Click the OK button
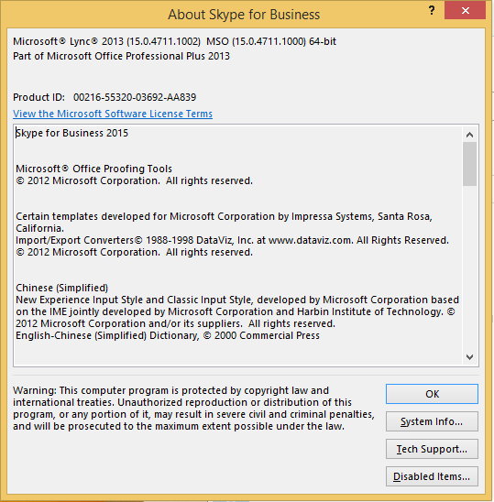 (432, 394)
